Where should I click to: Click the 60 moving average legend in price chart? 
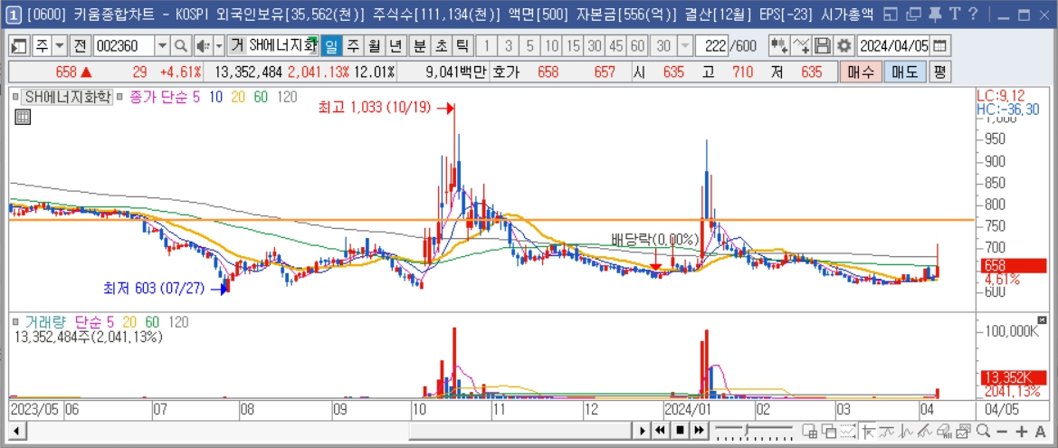point(262,97)
